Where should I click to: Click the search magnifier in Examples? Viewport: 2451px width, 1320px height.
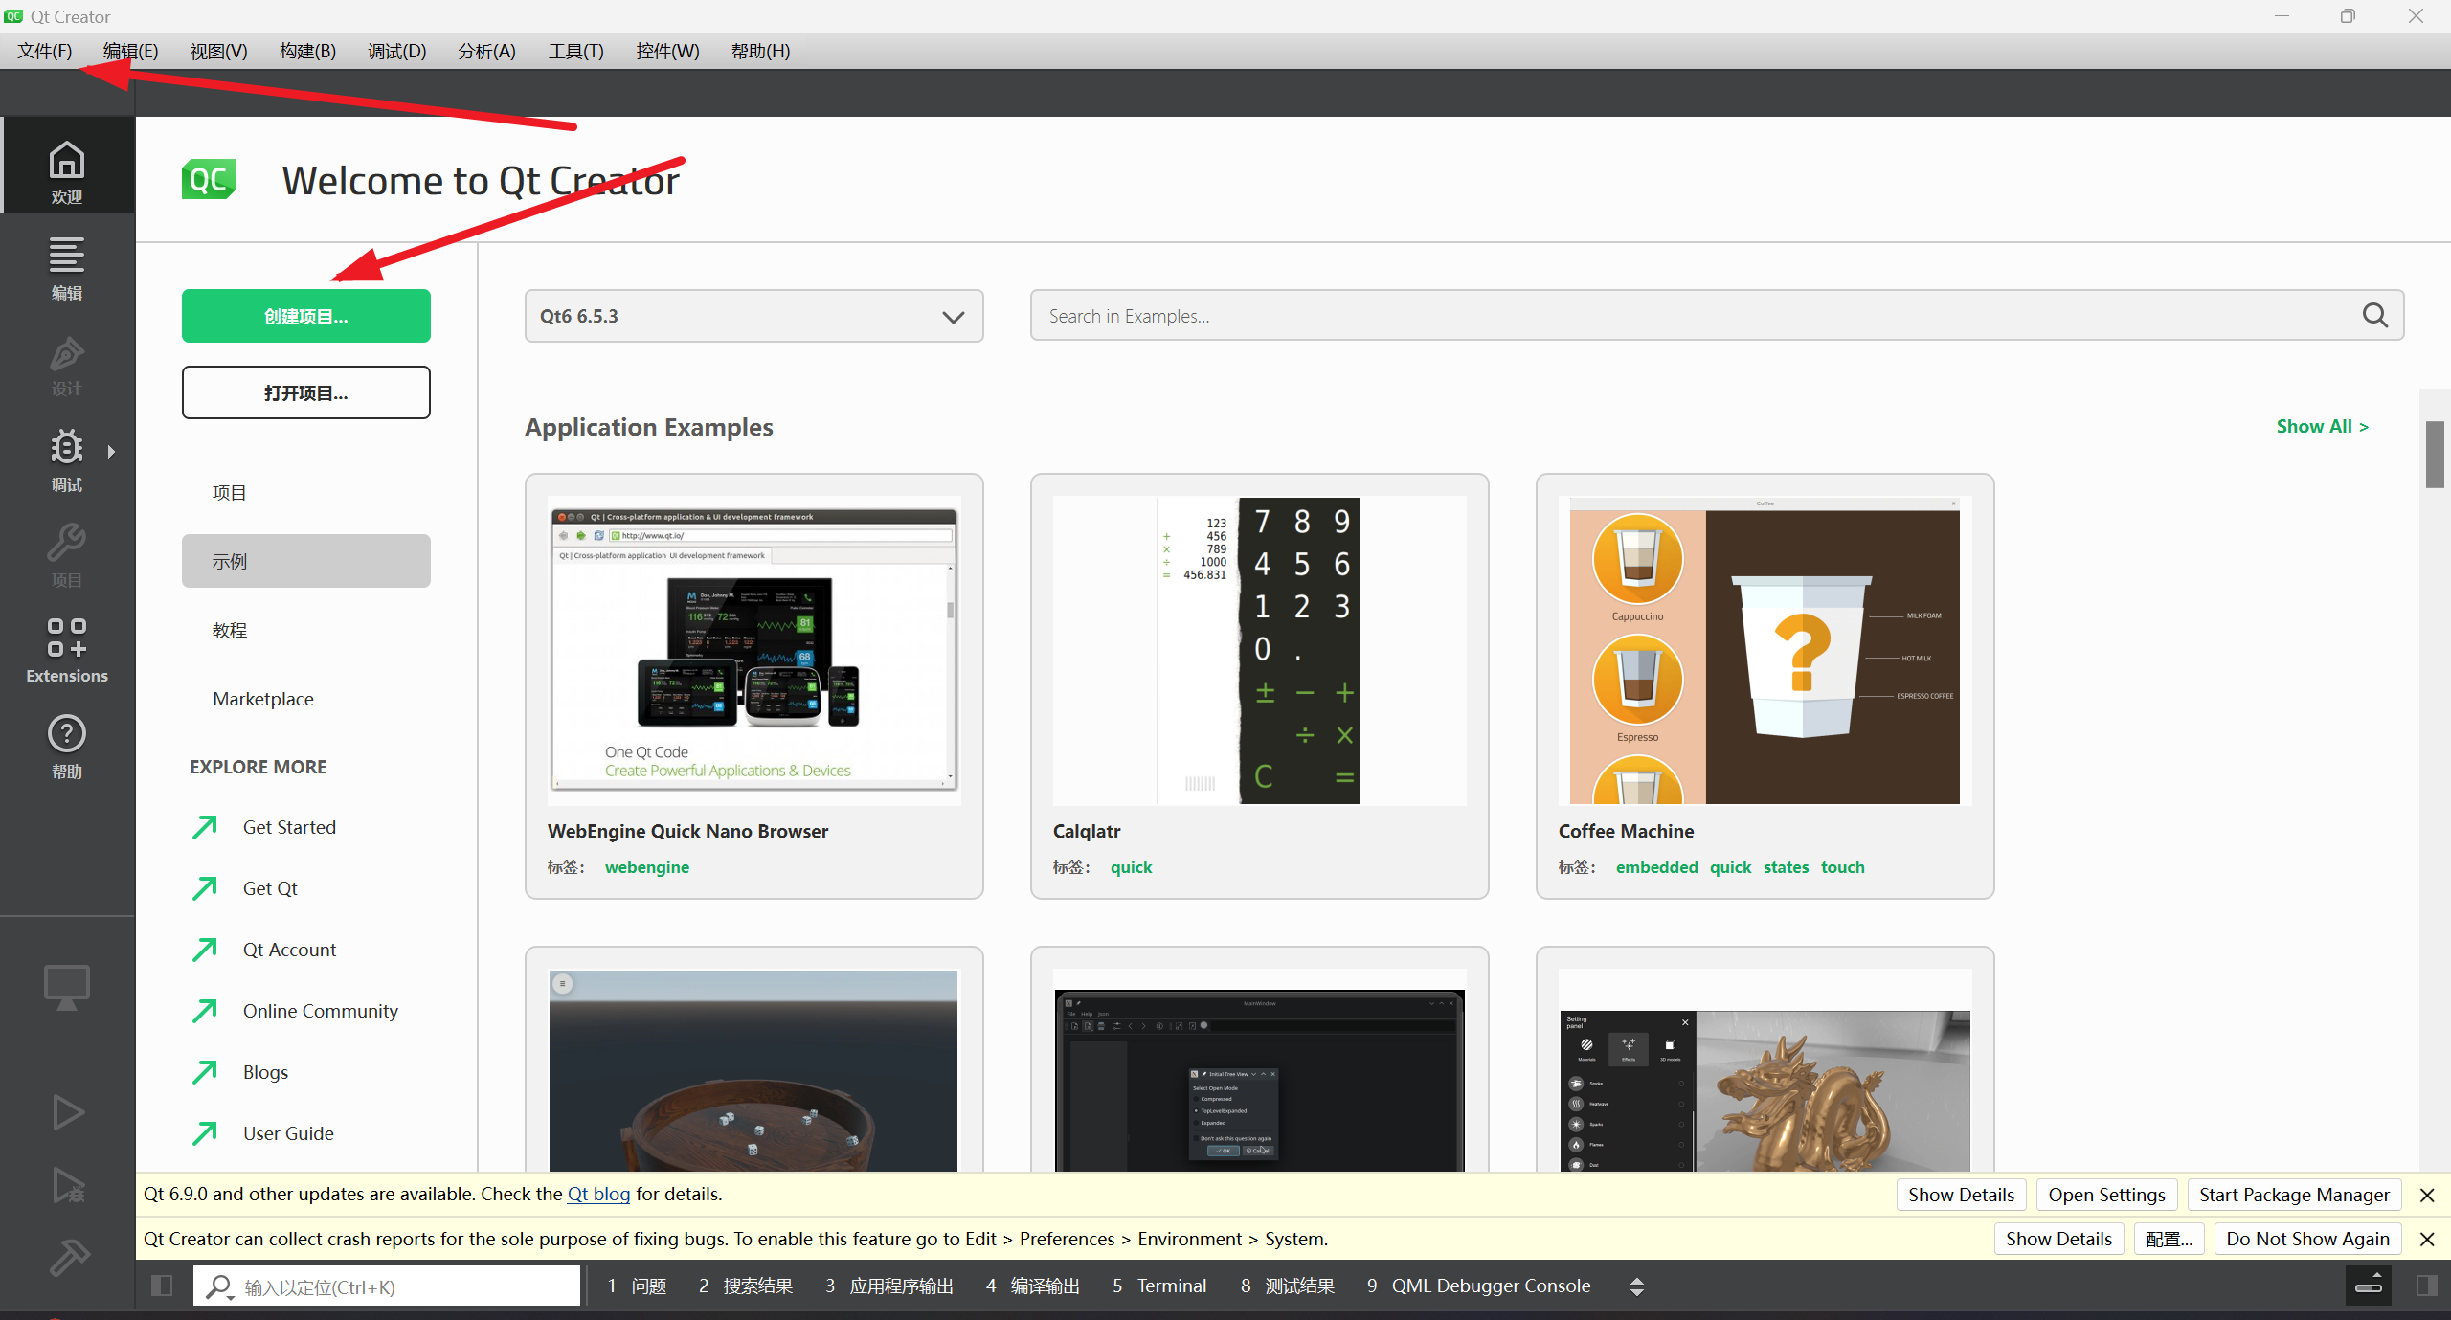pyautogui.click(x=2374, y=315)
